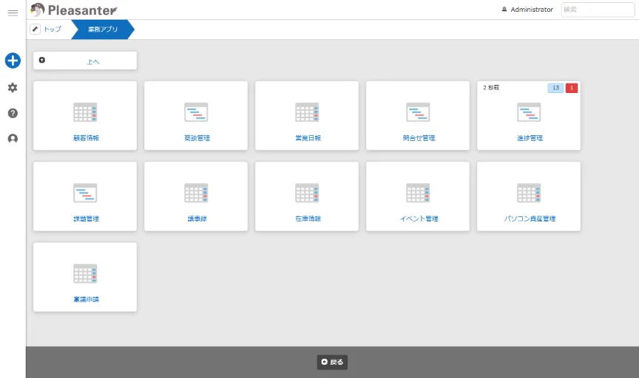Image resolution: width=639 pixels, height=378 pixels.
Task: Open the 議事録 label link
Action: point(197,219)
